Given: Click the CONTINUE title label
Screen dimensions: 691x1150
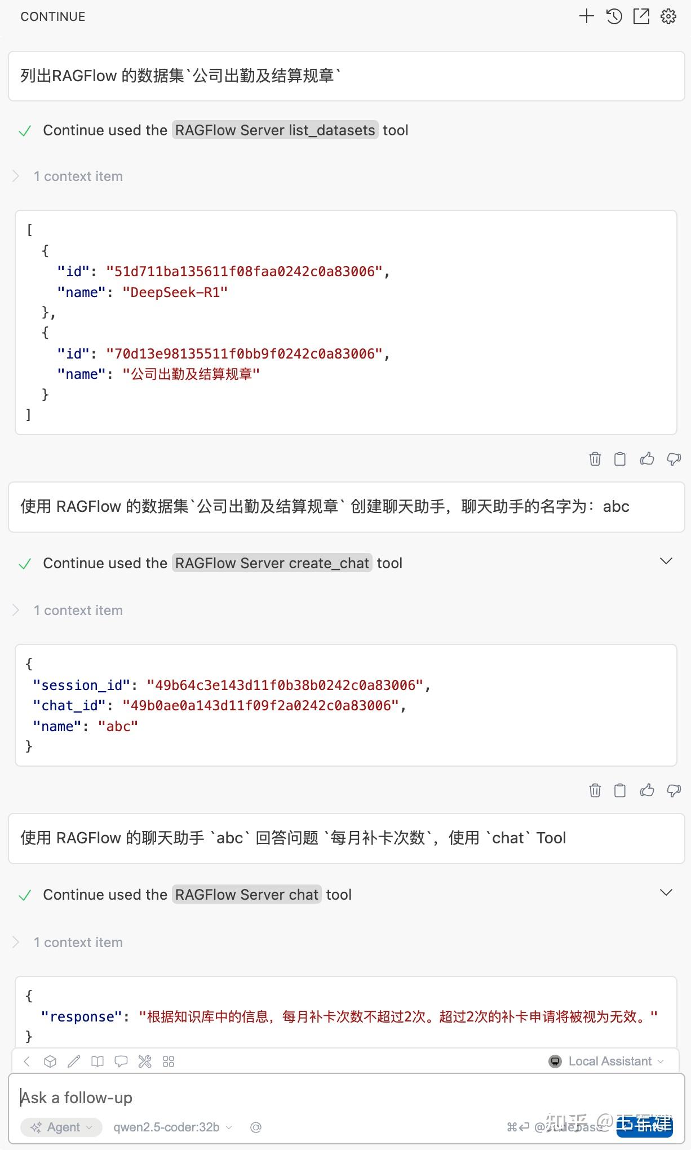Looking at the screenshot, I should point(52,16).
